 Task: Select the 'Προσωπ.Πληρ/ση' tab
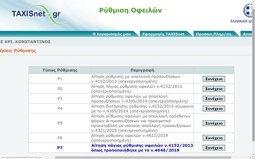pos(213,34)
